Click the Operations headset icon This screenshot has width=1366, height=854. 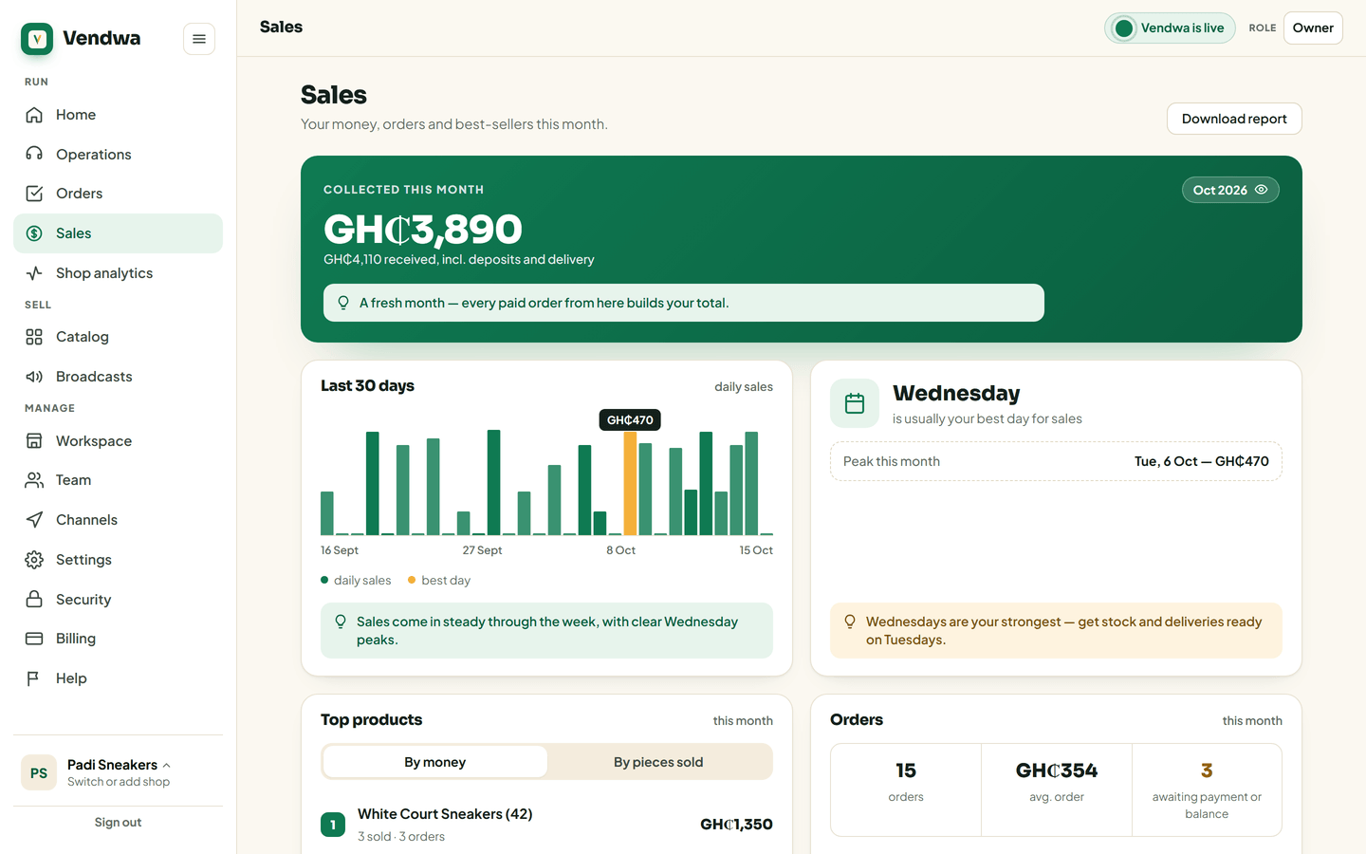point(34,155)
